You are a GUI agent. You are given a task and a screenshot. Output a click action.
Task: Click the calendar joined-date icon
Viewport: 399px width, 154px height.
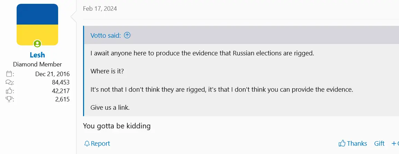pyautogui.click(x=9, y=74)
